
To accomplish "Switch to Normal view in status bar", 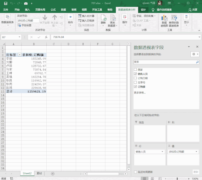I will click(x=145, y=178).
